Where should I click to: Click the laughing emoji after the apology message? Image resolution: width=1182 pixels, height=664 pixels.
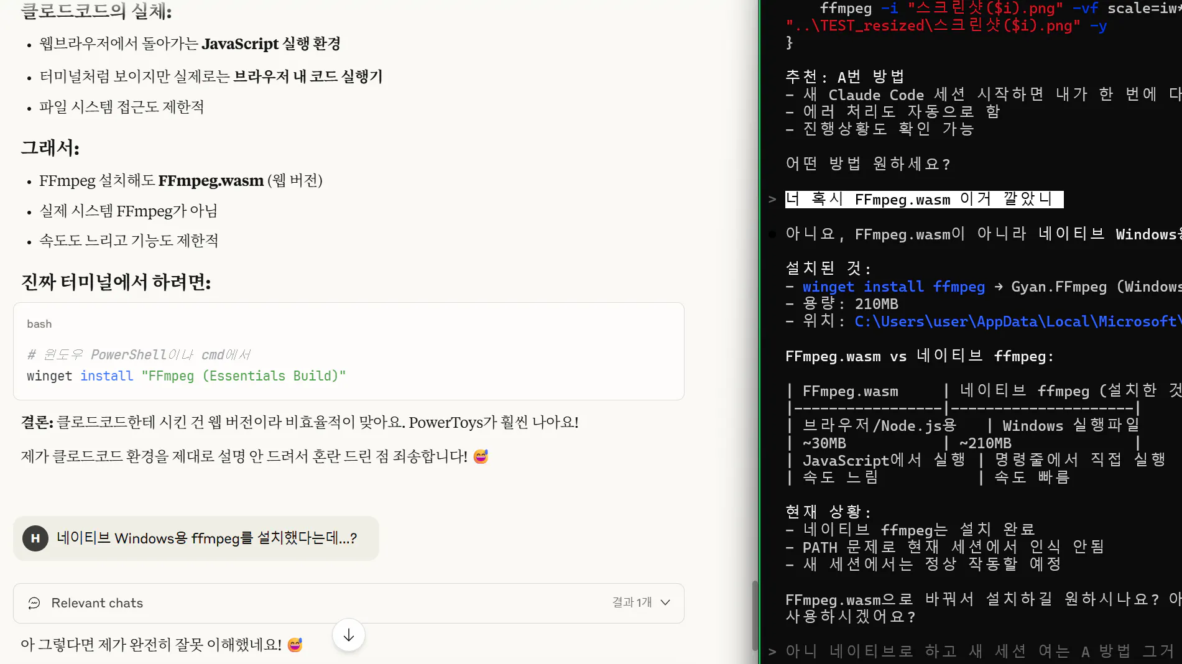(x=480, y=456)
